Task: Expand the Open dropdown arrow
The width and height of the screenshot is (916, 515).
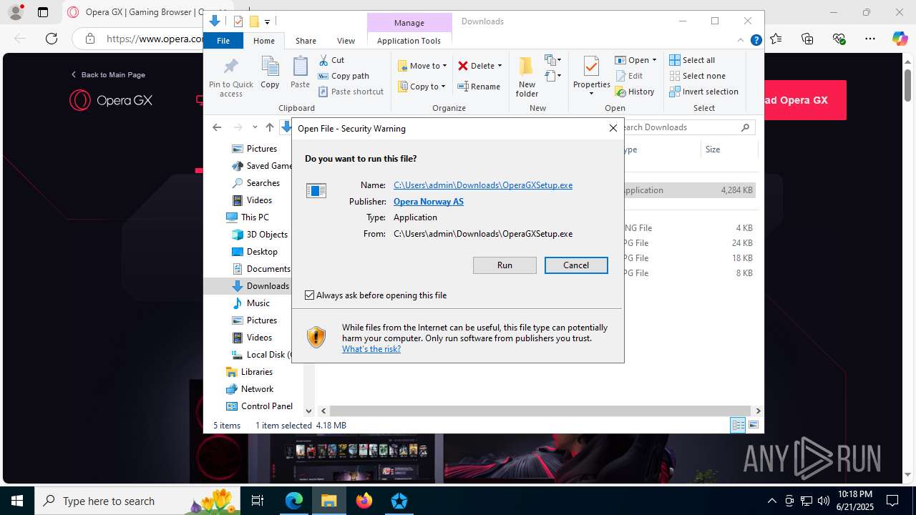Action: [654, 60]
